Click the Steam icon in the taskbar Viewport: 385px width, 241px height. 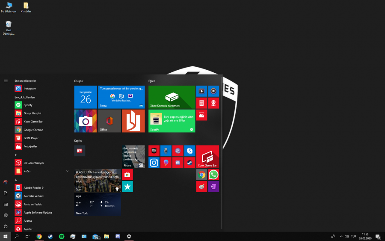[50, 236]
